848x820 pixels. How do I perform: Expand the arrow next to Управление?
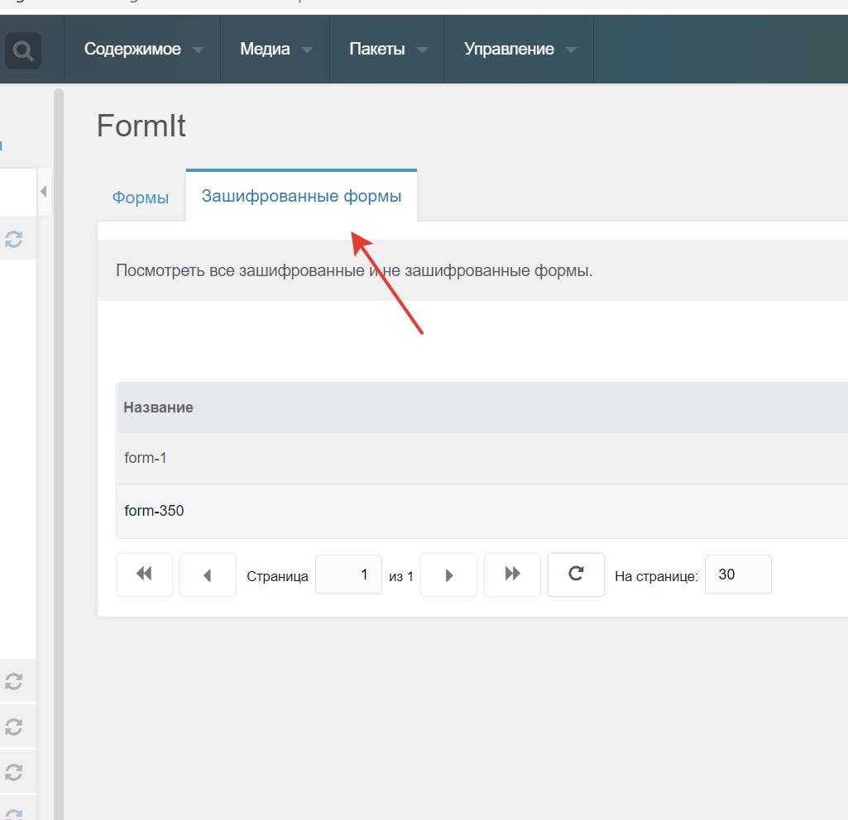point(571,50)
